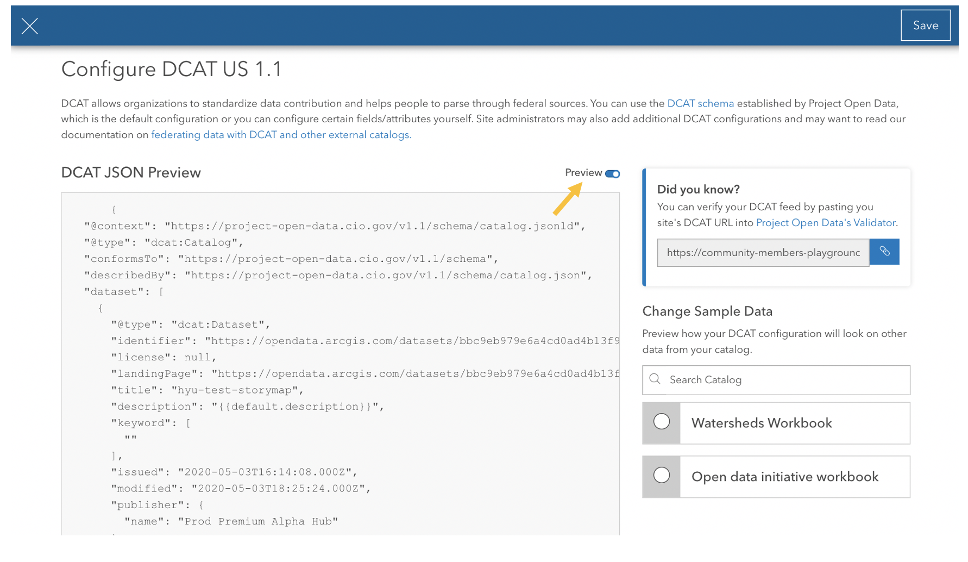Open the DCAT schema link
The image size is (968, 562).
click(700, 103)
